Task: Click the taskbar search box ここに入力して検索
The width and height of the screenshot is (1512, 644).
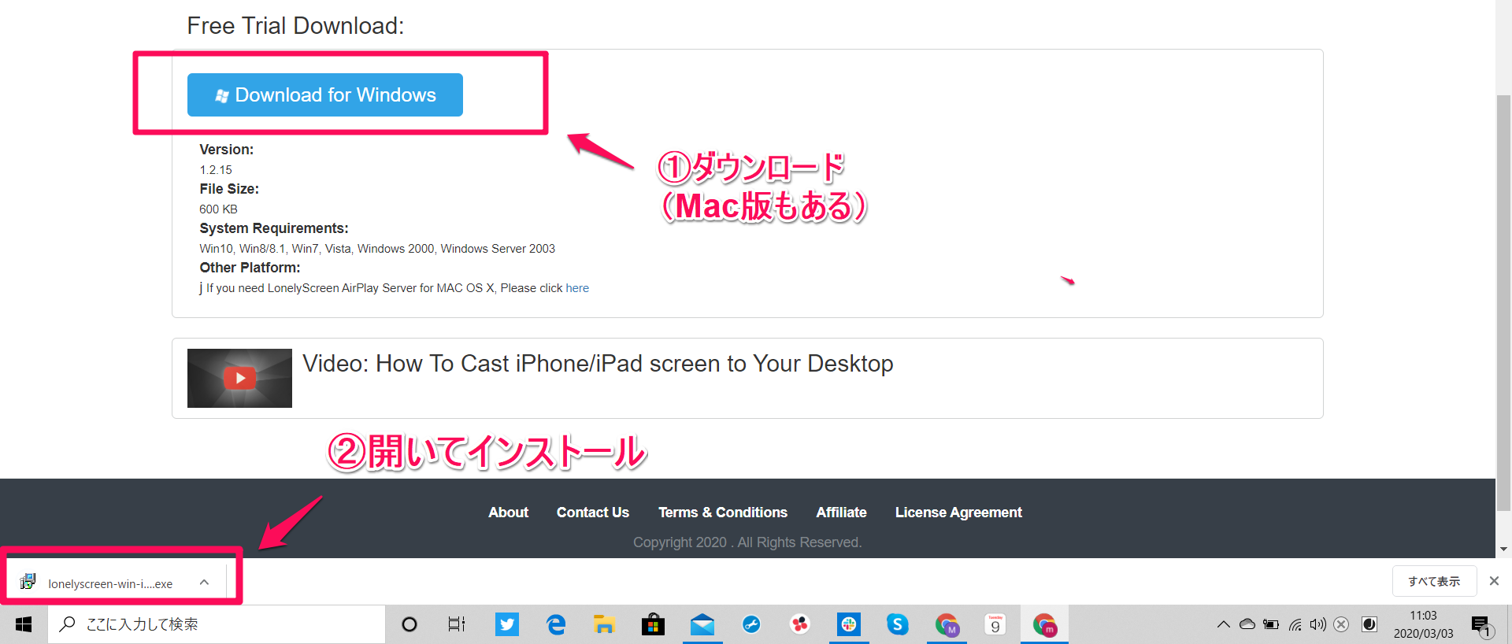Action: coord(217,624)
